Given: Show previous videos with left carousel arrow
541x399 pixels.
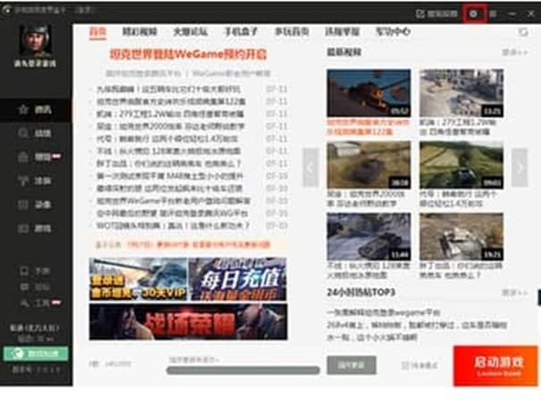Looking at the screenshot, I should tap(311, 168).
